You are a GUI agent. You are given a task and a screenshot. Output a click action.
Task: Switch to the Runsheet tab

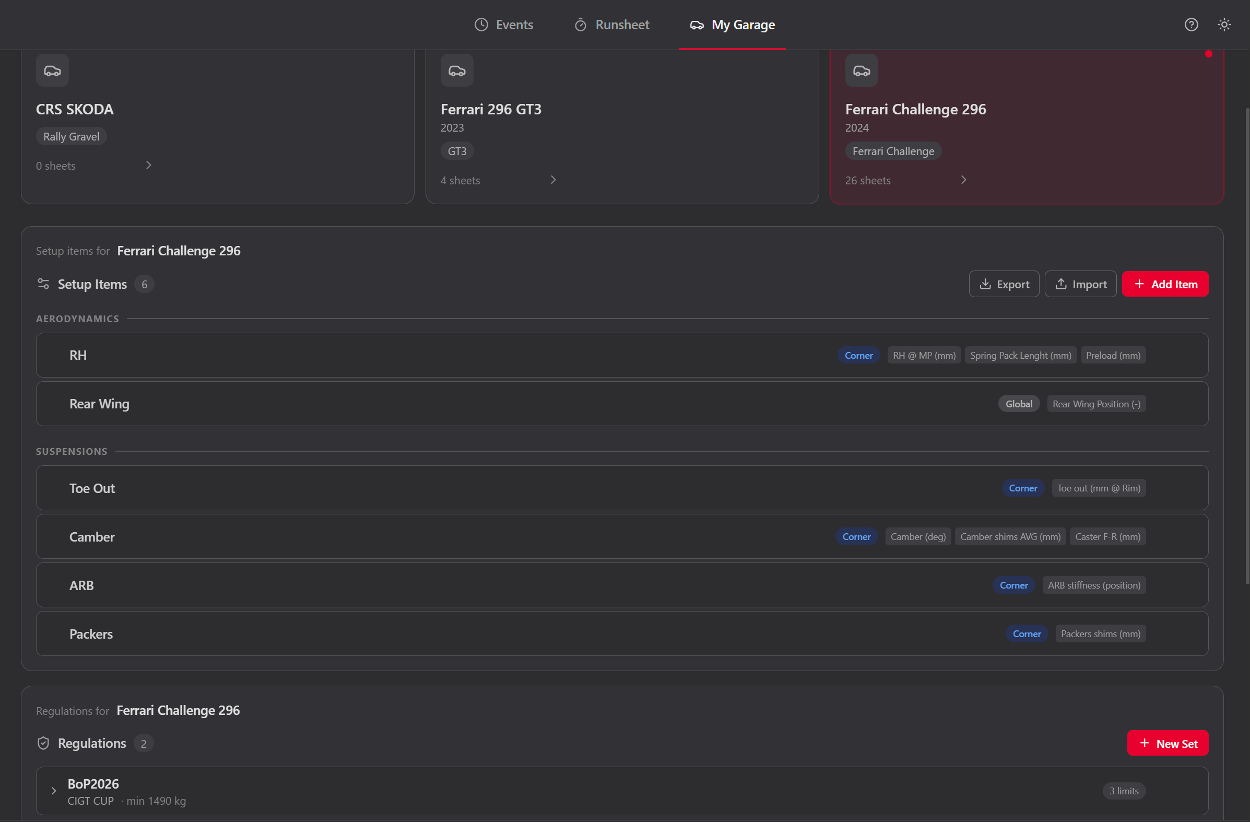(622, 24)
